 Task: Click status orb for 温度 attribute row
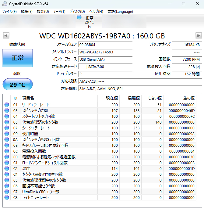point(7,169)
